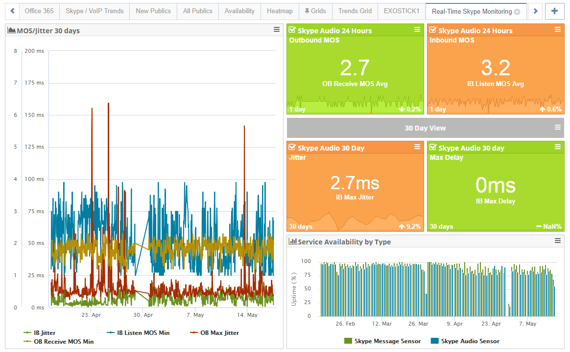
Task: Click the right arrow to show later tabs
Action: 535,11
